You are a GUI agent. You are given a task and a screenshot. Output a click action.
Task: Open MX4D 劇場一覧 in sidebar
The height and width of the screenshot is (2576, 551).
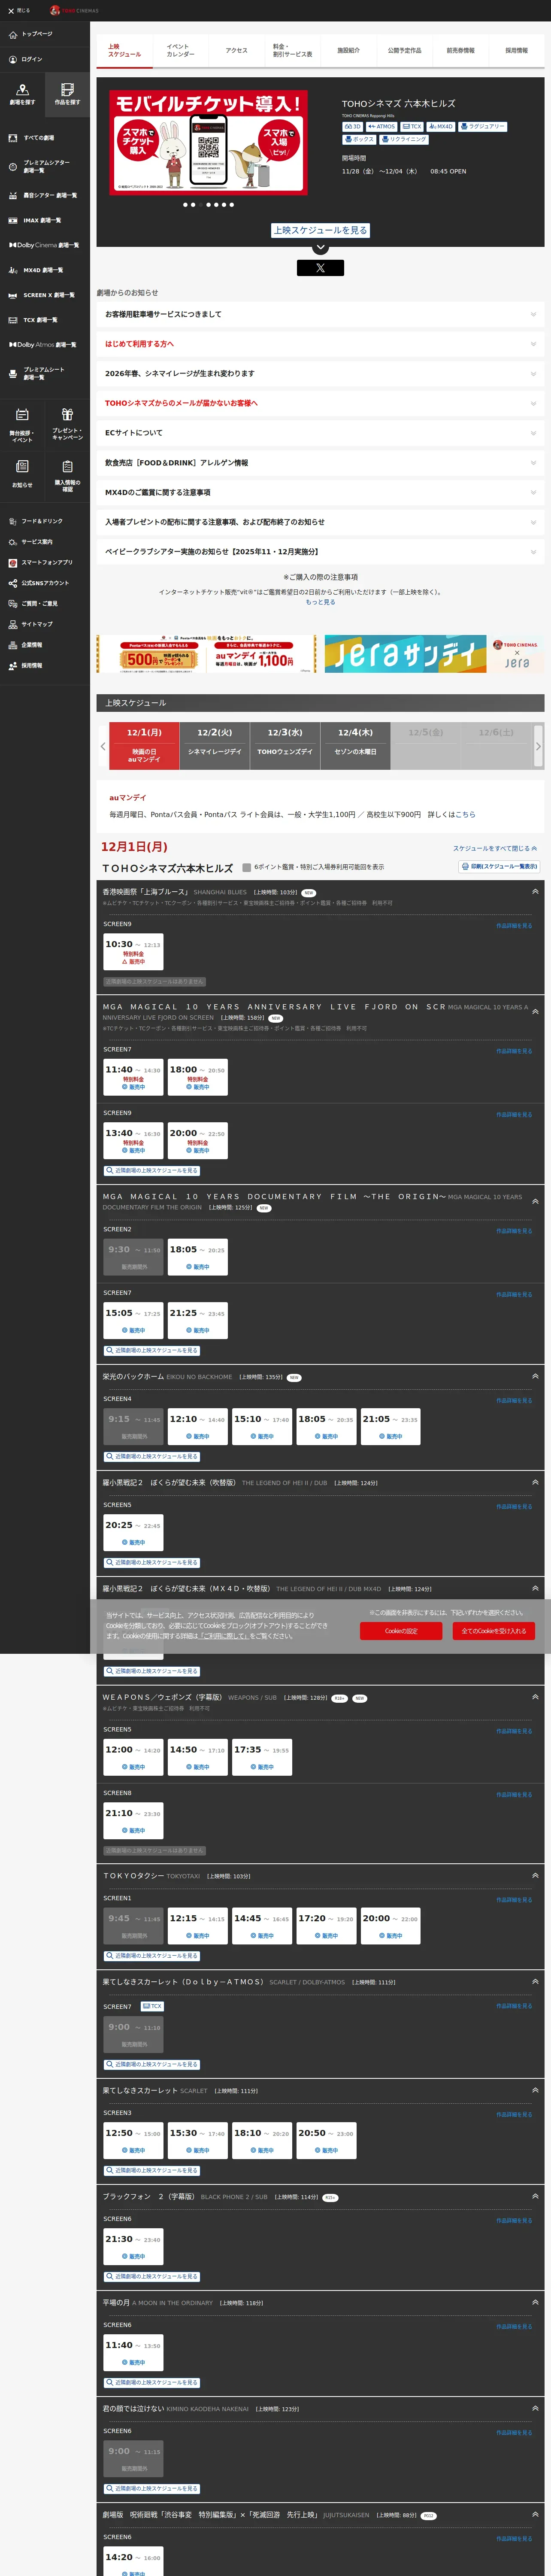pyautogui.click(x=36, y=270)
